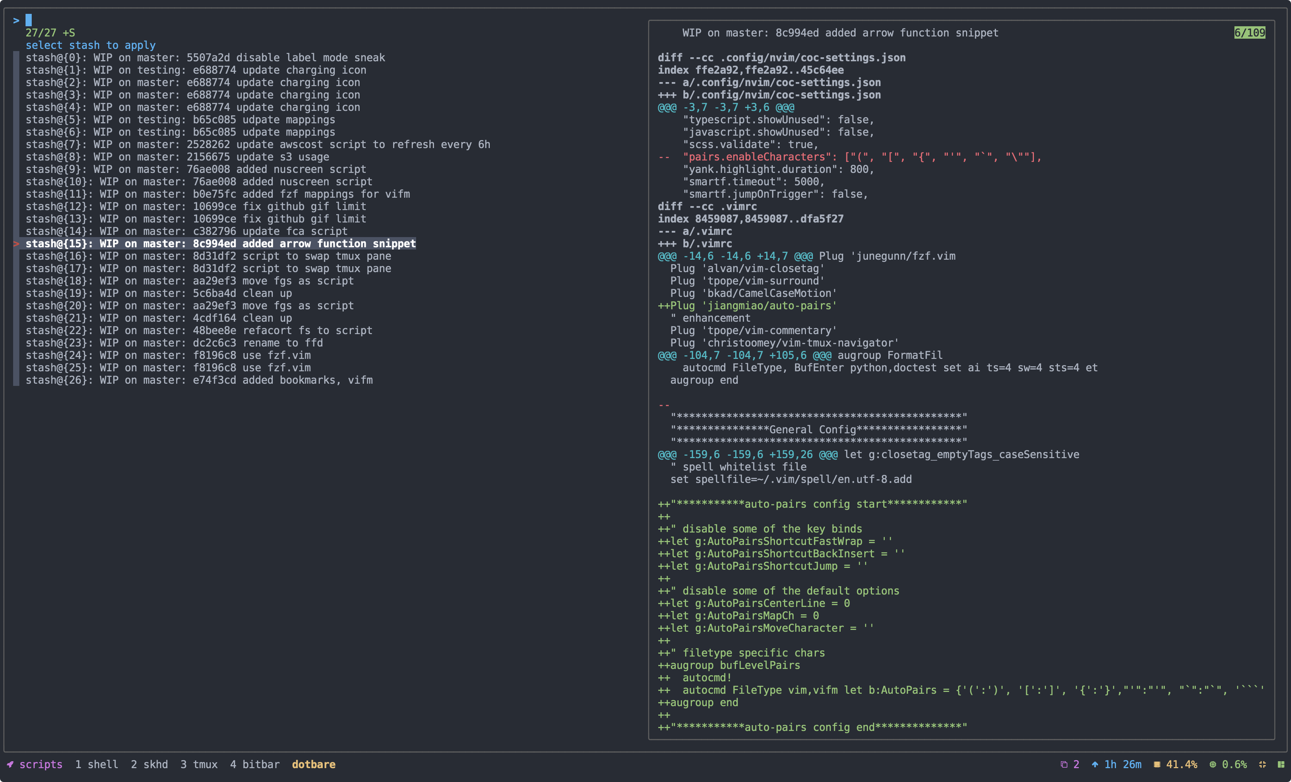This screenshot has width=1291, height=782.
Task: Focus the fzf search prompt input
Action: click(x=29, y=20)
